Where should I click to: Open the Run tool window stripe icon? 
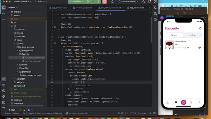(4, 79)
